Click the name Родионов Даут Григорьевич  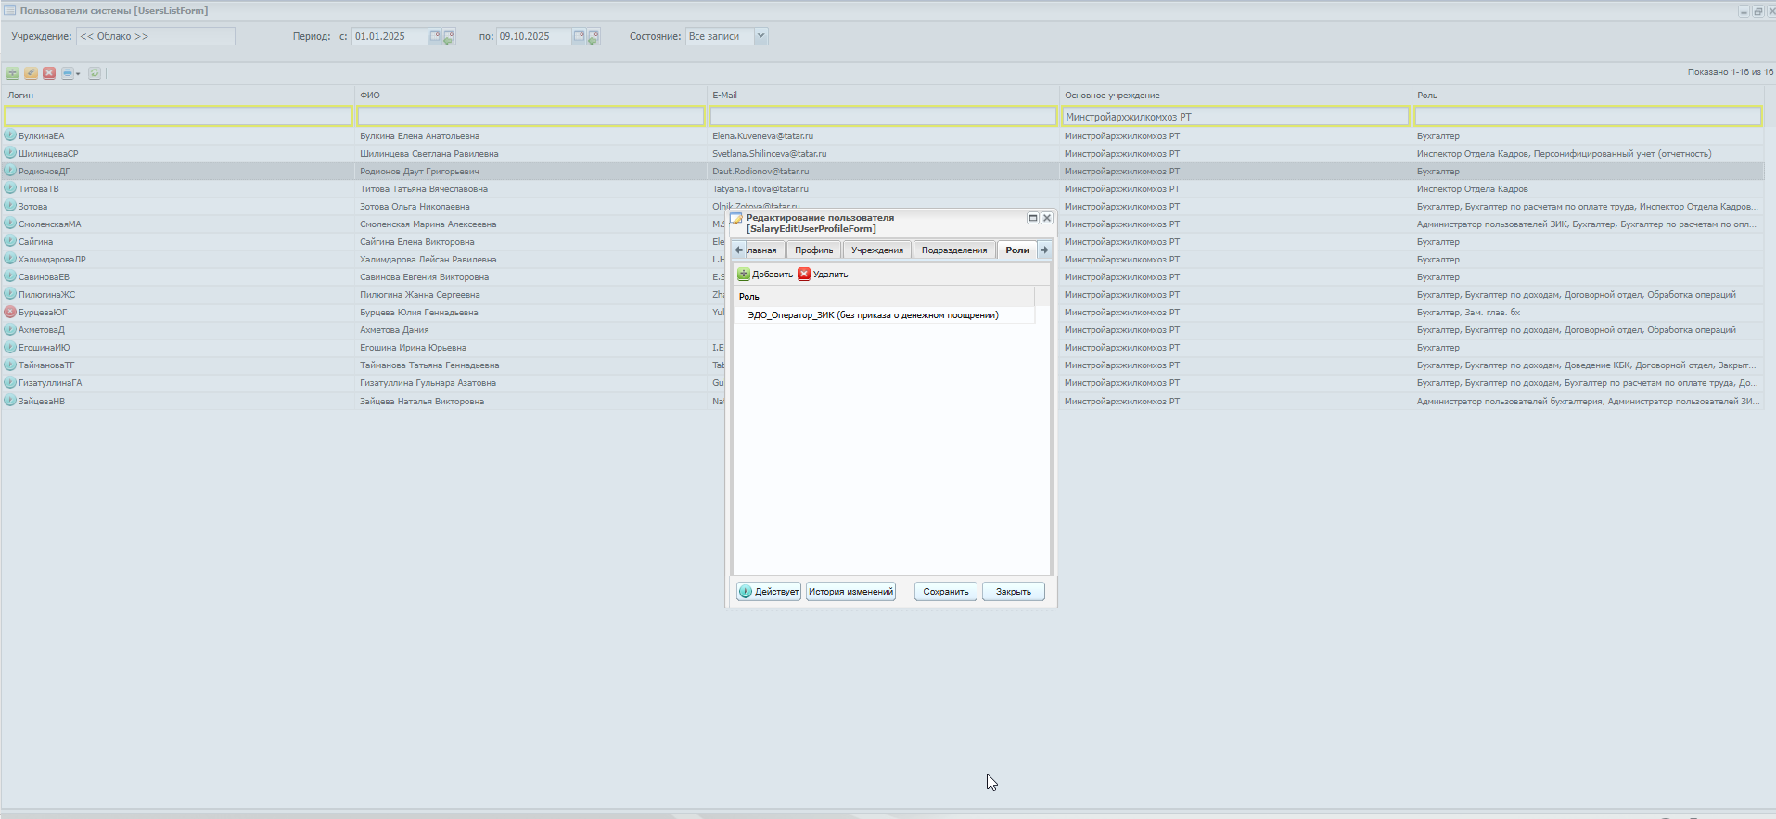pos(419,172)
